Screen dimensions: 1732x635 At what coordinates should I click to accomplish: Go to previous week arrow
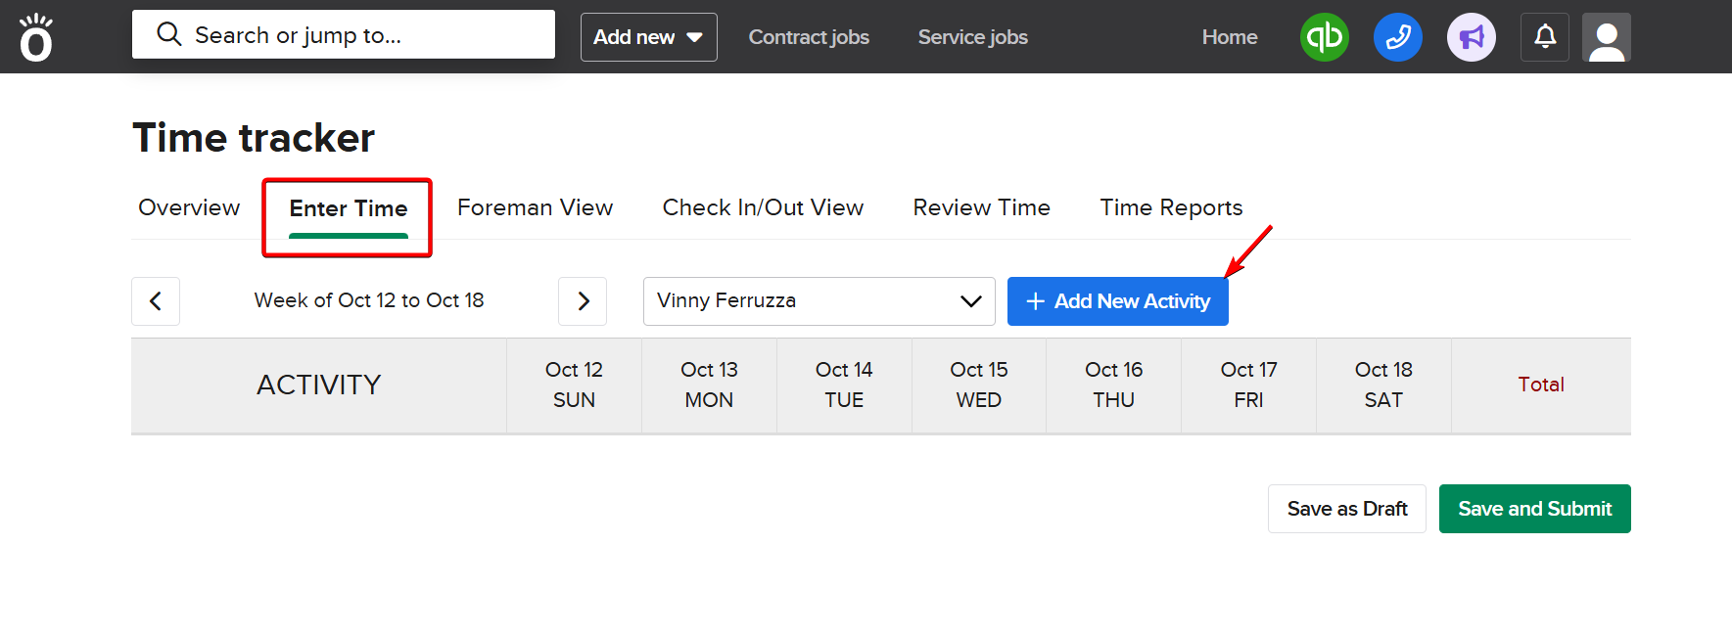point(156,301)
